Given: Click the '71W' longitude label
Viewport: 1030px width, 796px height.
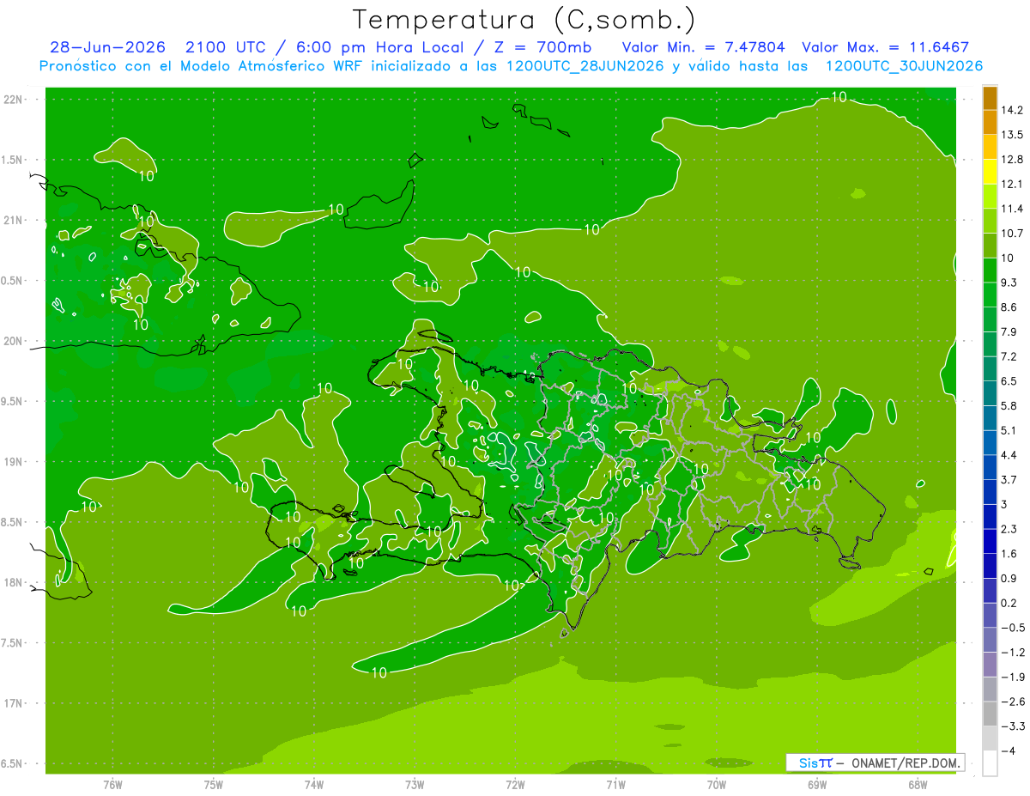Looking at the screenshot, I should coord(615,784).
